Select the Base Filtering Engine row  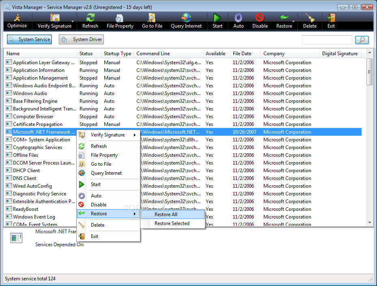click(183, 101)
